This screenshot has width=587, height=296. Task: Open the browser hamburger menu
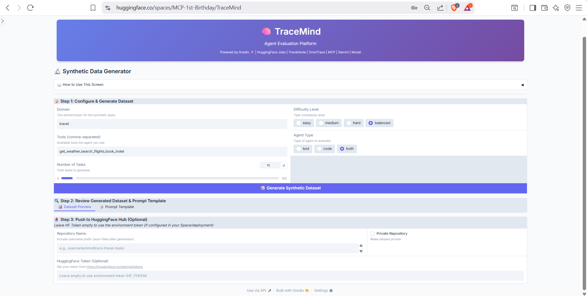tap(579, 8)
